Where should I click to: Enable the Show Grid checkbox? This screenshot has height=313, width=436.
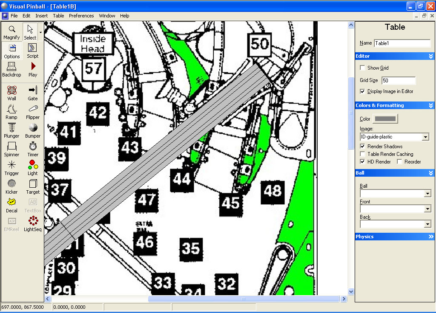[362, 68]
